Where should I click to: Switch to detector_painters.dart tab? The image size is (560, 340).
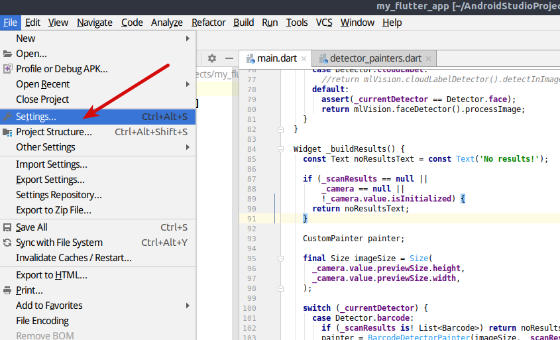[375, 58]
